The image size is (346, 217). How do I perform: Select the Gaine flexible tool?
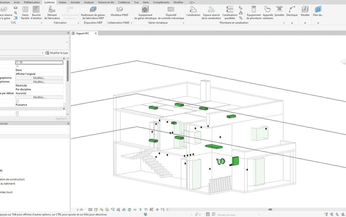click(x=25, y=13)
